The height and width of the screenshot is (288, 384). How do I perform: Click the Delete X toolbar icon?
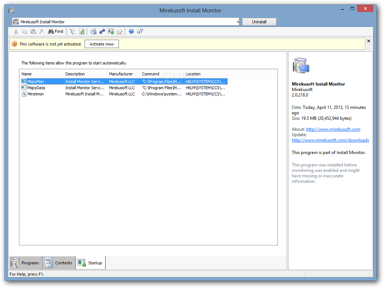[42, 31]
